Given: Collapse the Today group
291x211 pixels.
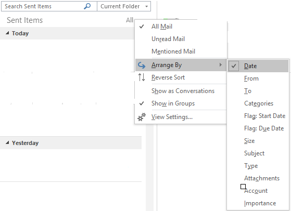Looking at the screenshot, I should pos(7,33).
